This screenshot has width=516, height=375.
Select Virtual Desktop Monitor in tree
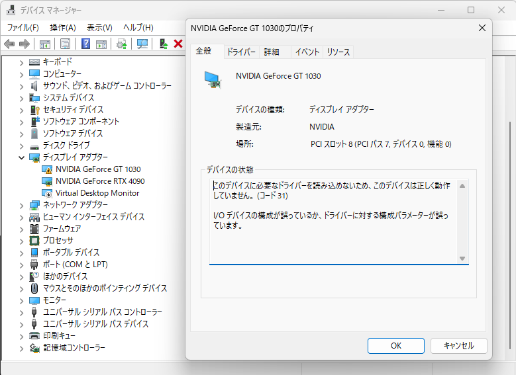pos(97,193)
